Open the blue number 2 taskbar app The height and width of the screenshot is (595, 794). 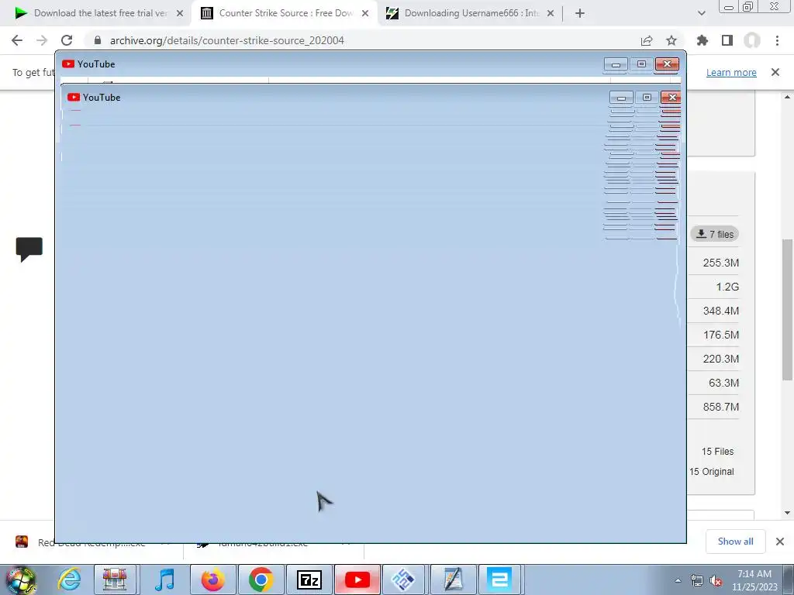coord(500,580)
